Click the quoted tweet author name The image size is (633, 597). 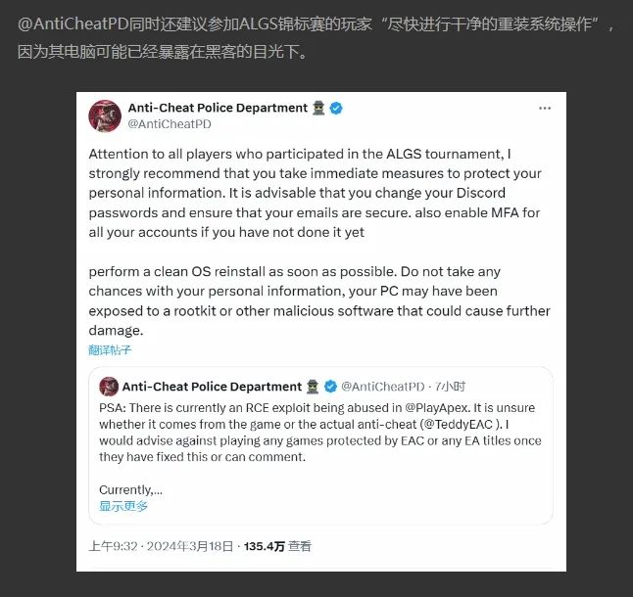212,387
